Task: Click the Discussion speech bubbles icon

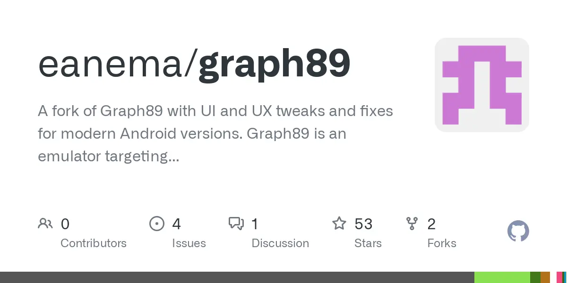Action: click(x=236, y=224)
